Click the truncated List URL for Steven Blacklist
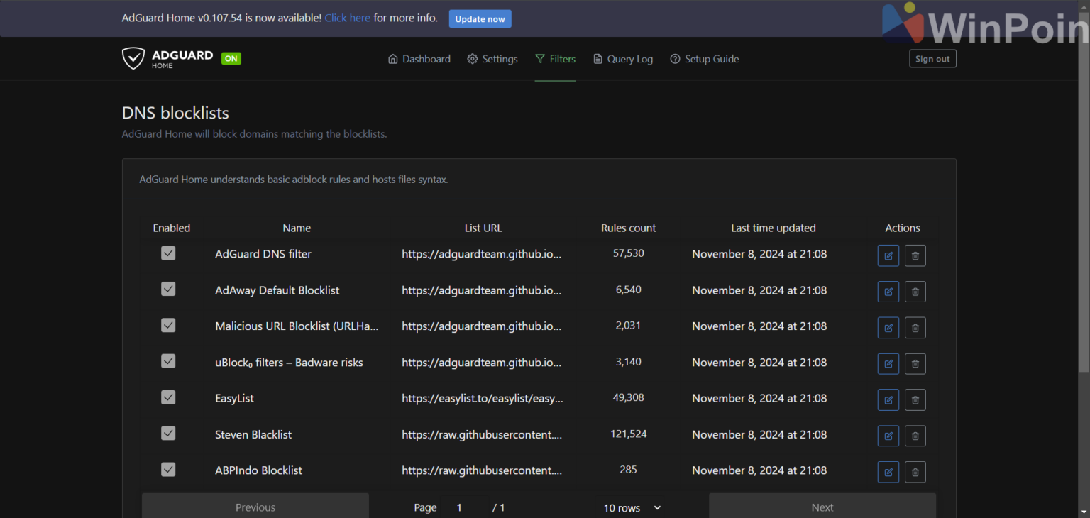This screenshot has width=1090, height=518. 483,434
